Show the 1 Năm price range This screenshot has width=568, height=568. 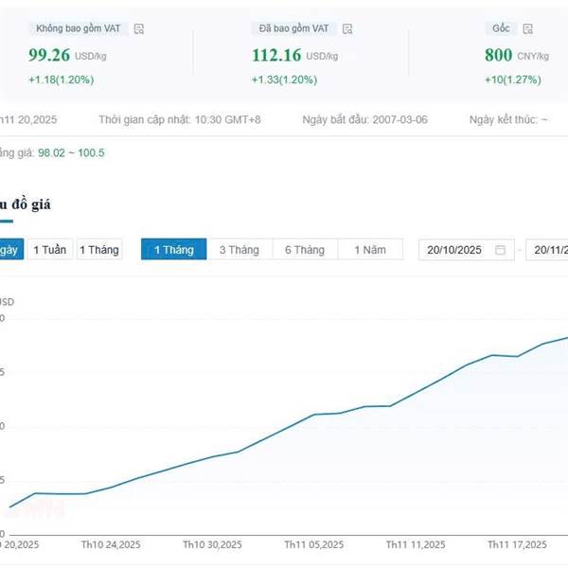click(370, 250)
